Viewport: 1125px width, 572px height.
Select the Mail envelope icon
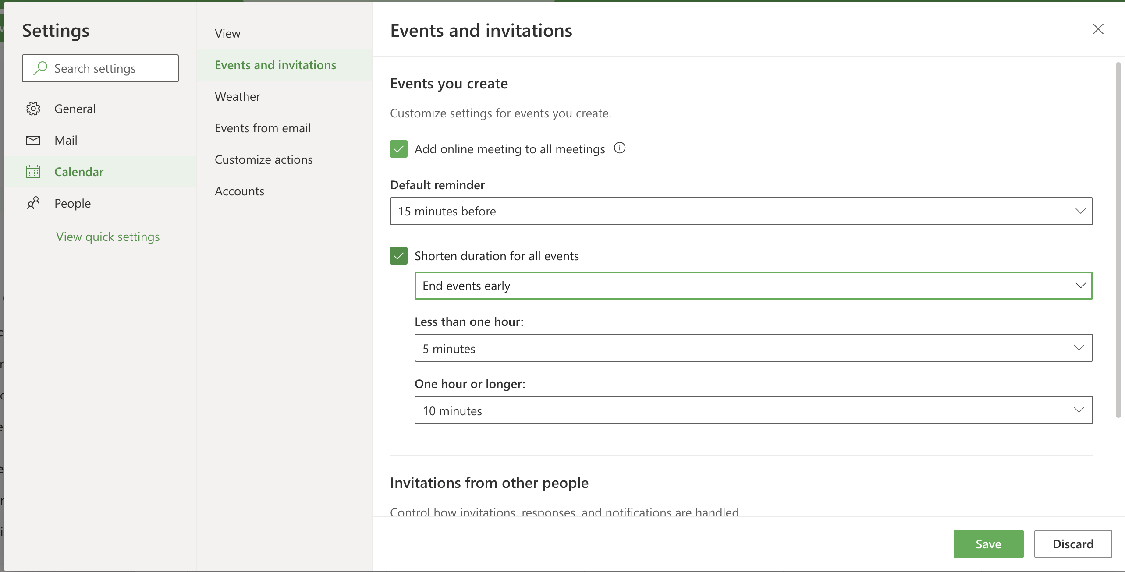point(33,140)
